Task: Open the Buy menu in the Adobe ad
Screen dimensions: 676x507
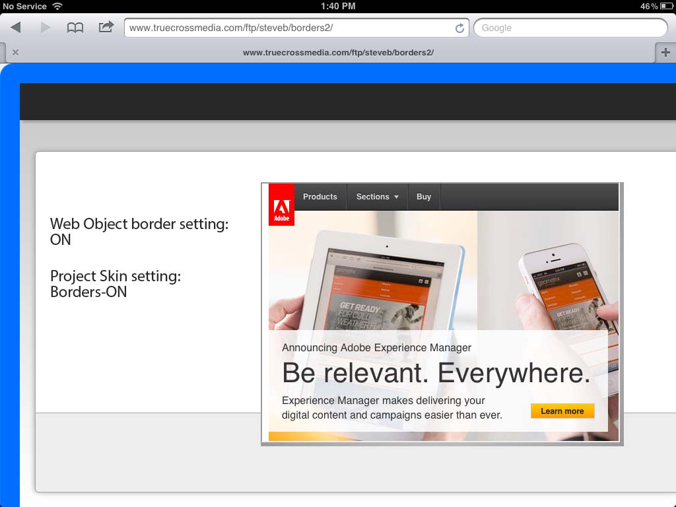Action: click(x=423, y=196)
